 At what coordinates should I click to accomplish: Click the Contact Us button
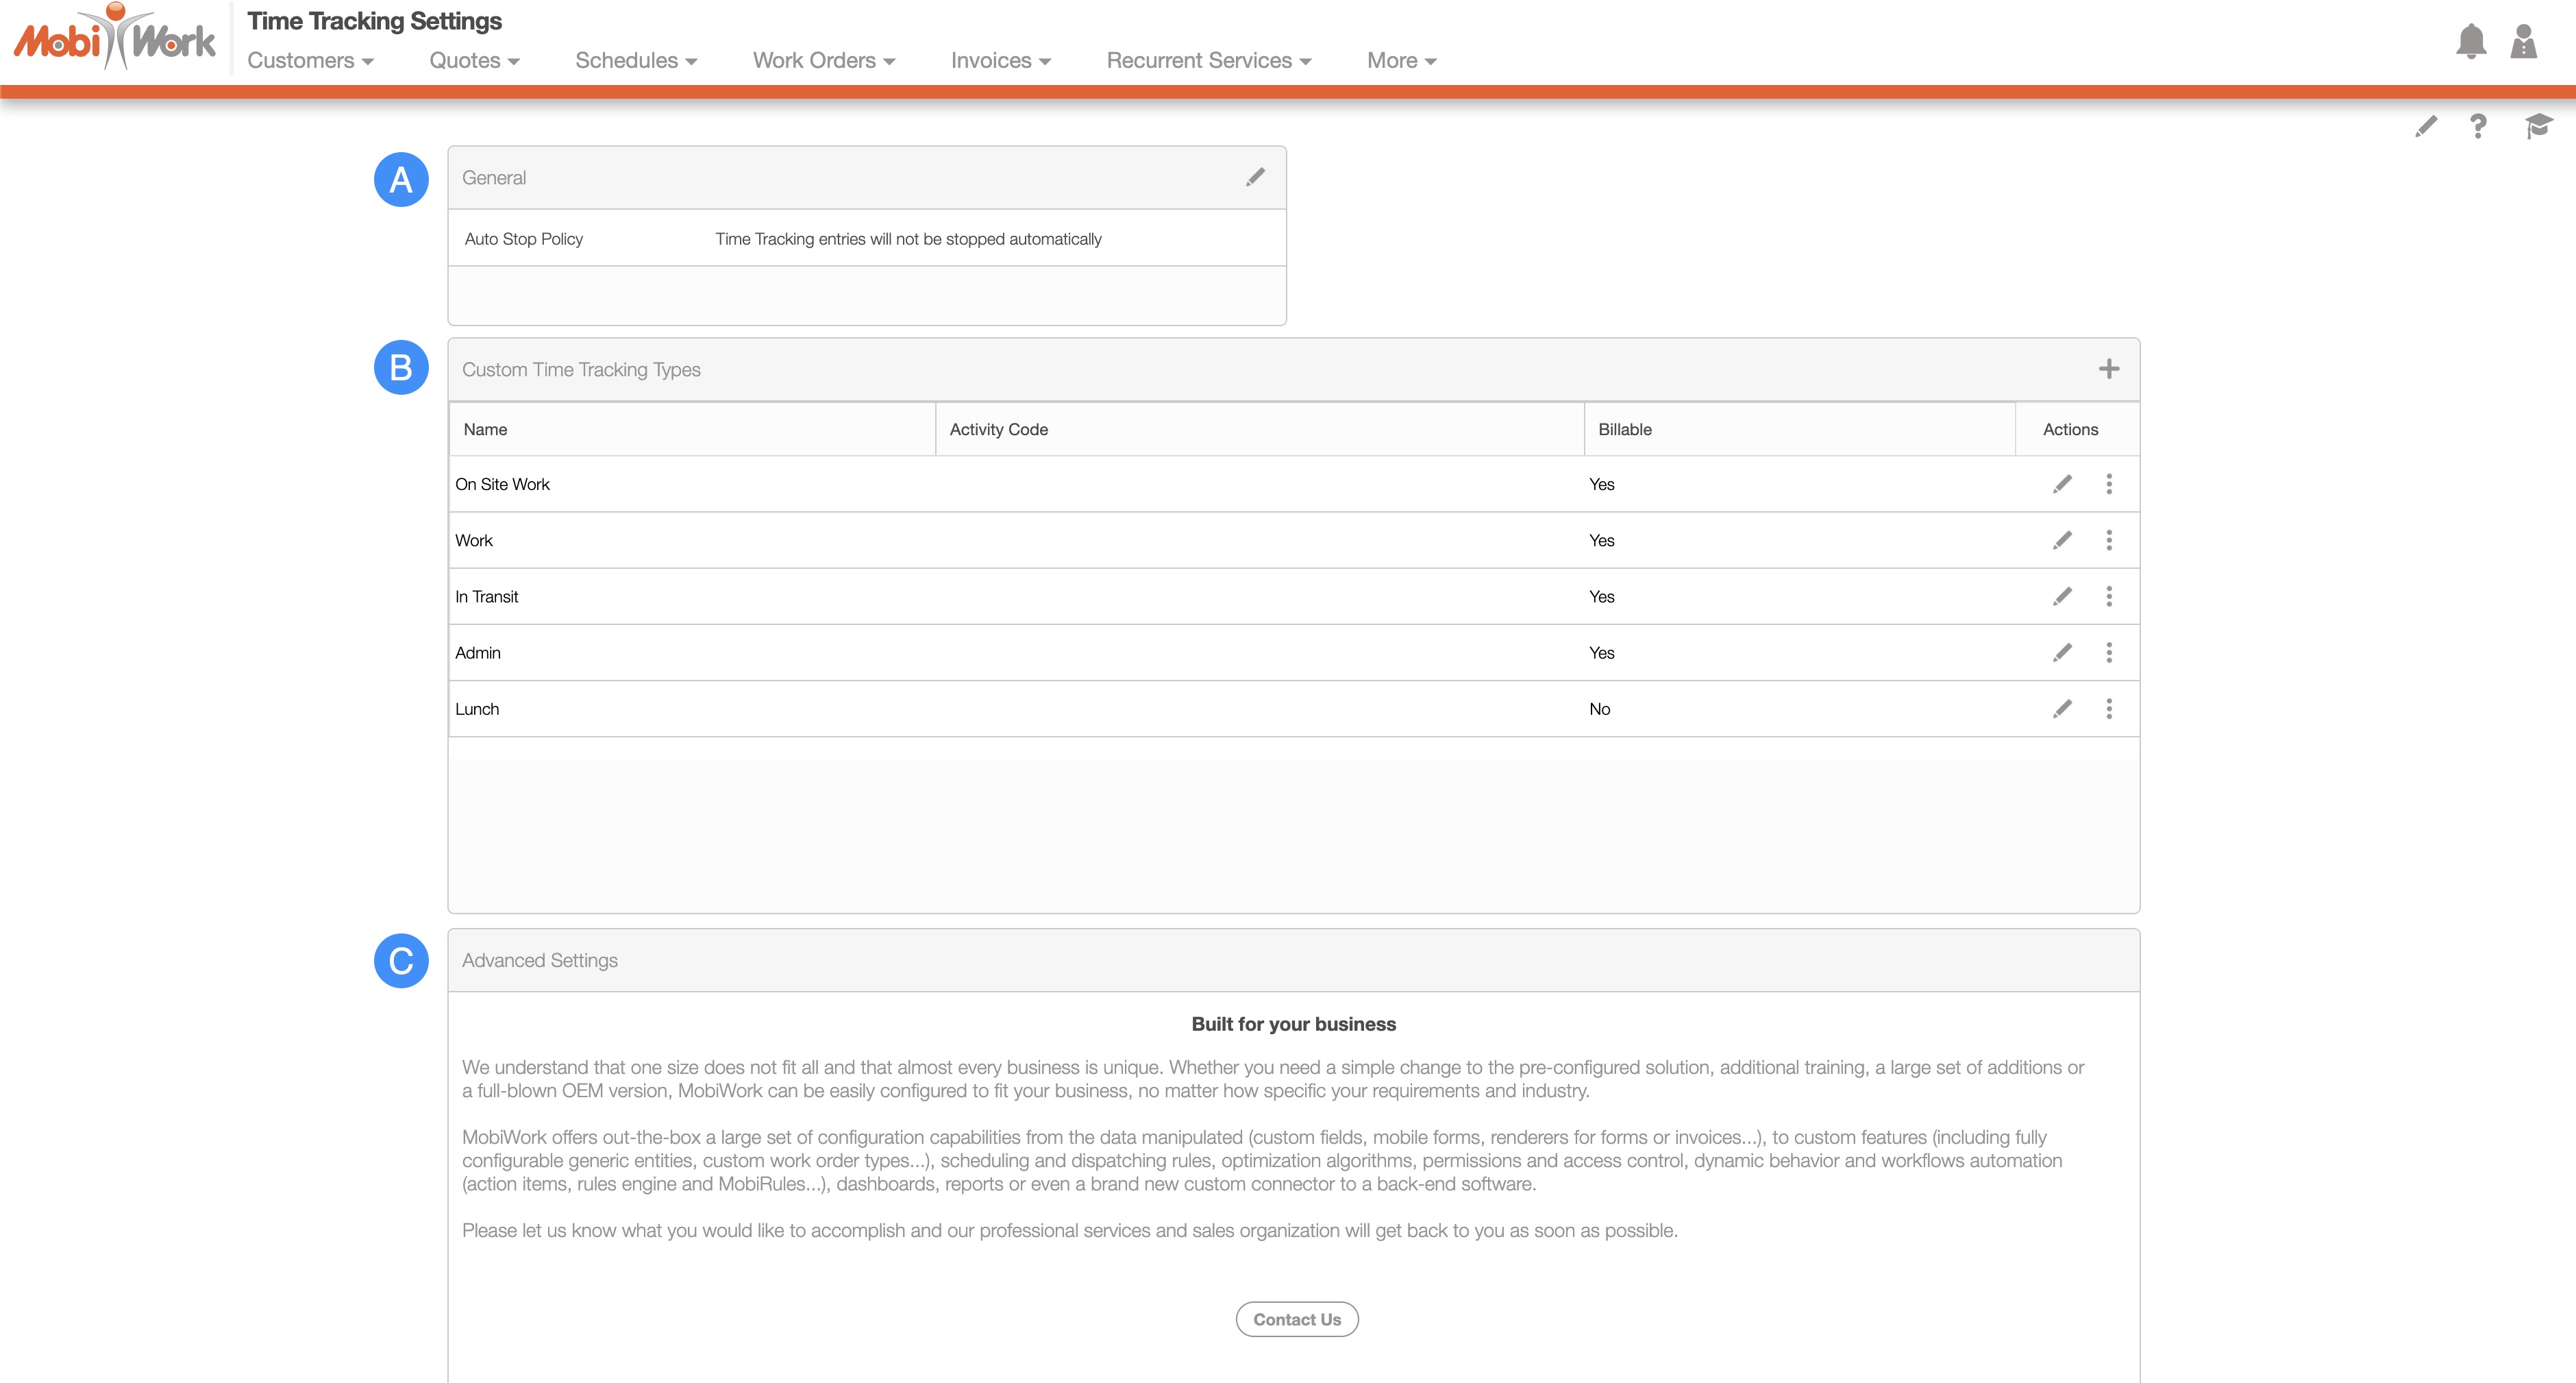click(1296, 1319)
